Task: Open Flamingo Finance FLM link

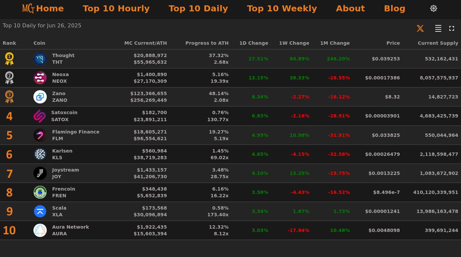Action: (76, 135)
